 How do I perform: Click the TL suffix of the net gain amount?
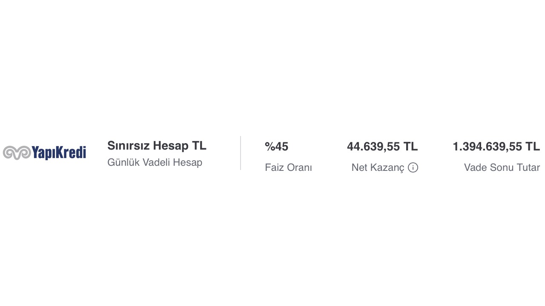(410, 147)
